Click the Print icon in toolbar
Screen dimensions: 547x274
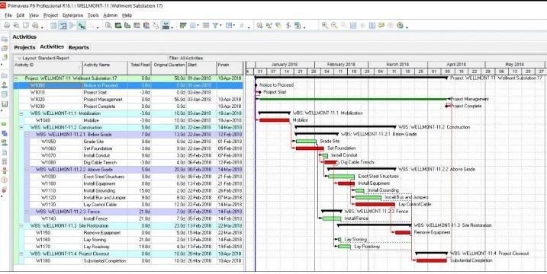(7, 25)
